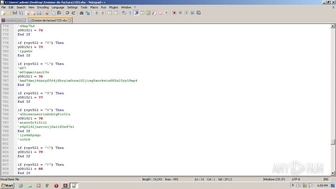
Task: Redo the last undone action
Action: (73, 13)
